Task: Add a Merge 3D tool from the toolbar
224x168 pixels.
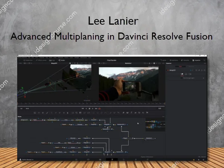Action: click(x=135, y=113)
